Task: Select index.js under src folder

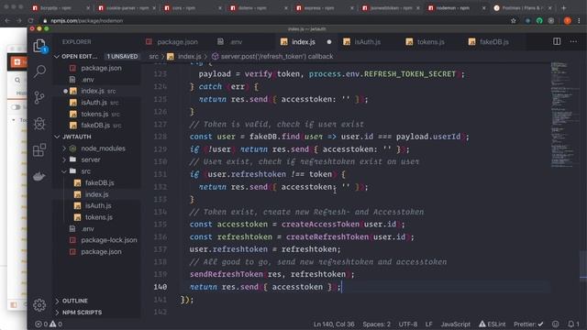Action: click(96, 194)
